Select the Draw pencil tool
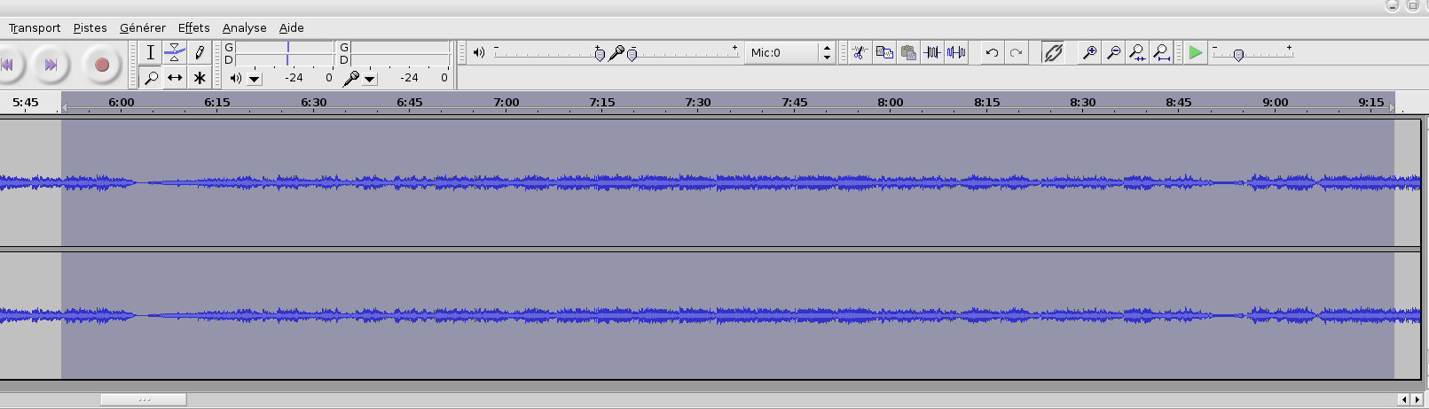Viewport: 1429px width, 409px height. point(200,52)
